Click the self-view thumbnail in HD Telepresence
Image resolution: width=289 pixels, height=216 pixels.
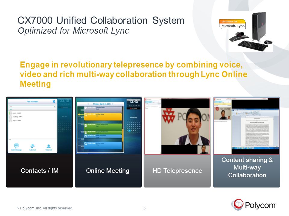click(204, 149)
